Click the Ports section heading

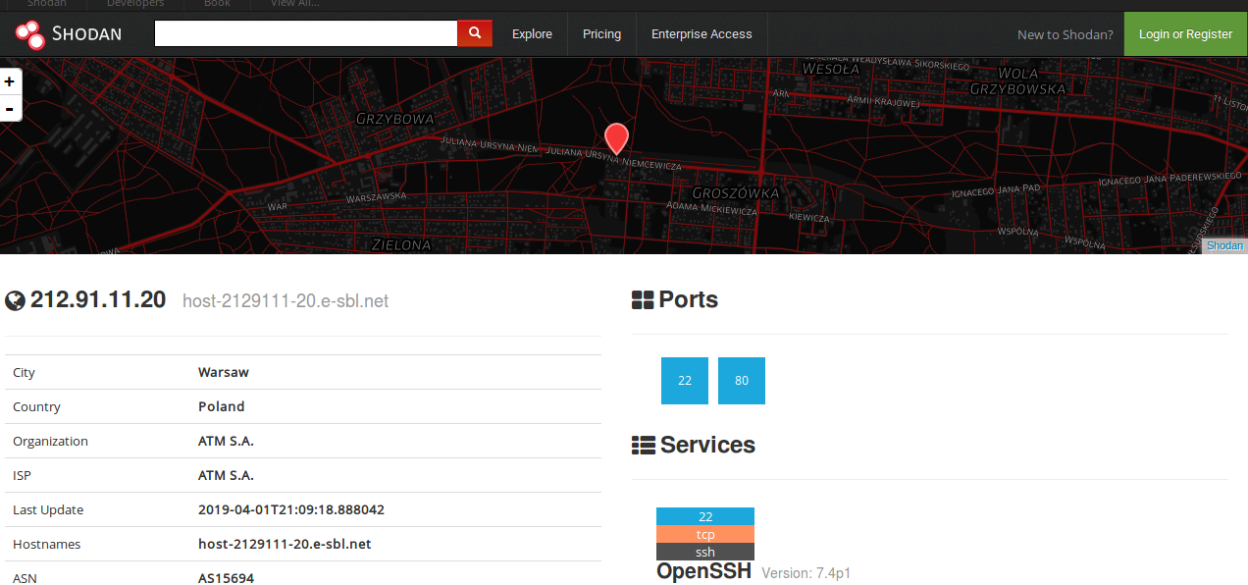tap(689, 300)
